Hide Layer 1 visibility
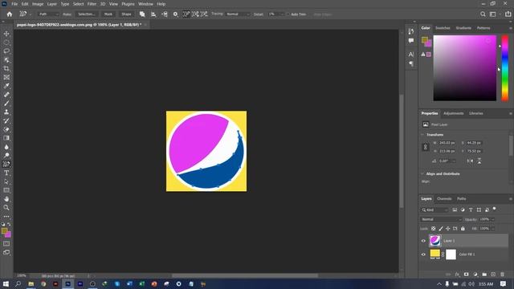 coord(423,241)
